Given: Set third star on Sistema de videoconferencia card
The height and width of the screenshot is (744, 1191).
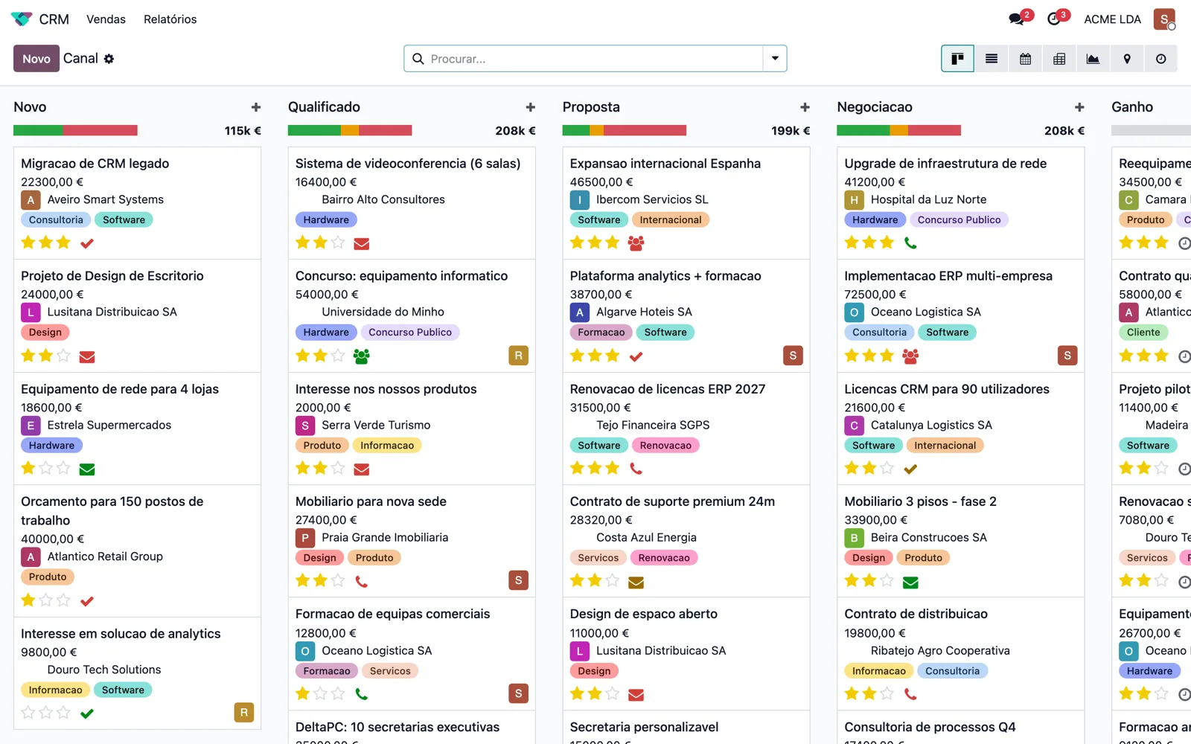Looking at the screenshot, I should point(338,243).
